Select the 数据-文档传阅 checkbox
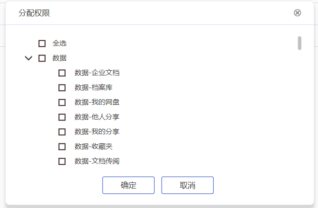318x208 pixels. (62, 162)
